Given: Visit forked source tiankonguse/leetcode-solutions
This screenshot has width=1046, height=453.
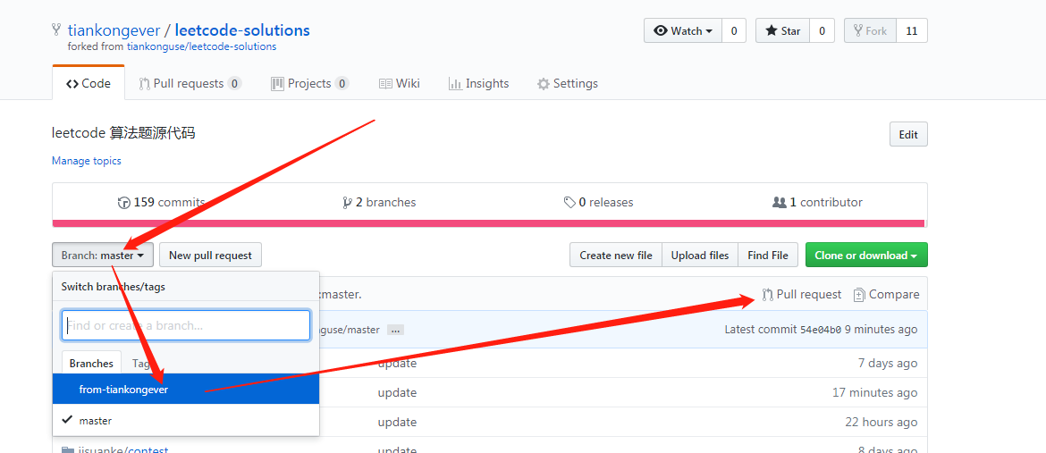Looking at the screenshot, I should click(x=201, y=46).
